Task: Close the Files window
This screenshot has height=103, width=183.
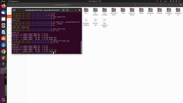Action: 181,5
